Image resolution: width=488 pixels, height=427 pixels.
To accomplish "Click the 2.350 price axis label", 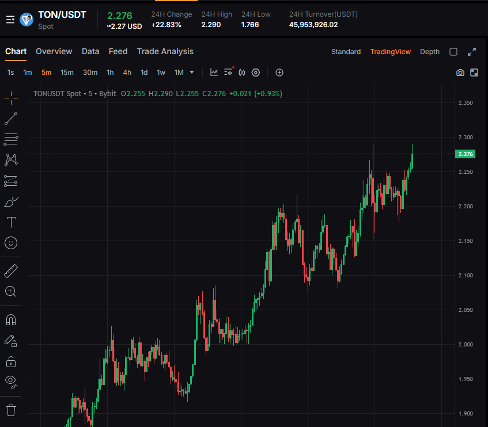I will pyautogui.click(x=466, y=103).
